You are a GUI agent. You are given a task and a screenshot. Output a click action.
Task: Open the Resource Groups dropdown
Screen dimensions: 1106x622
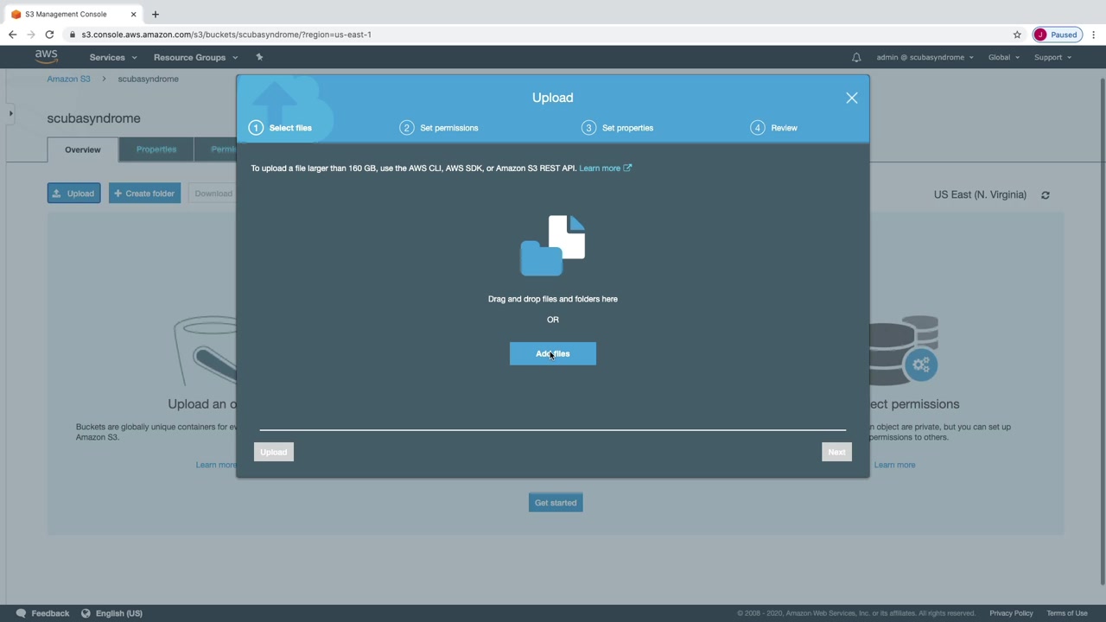coord(195,57)
